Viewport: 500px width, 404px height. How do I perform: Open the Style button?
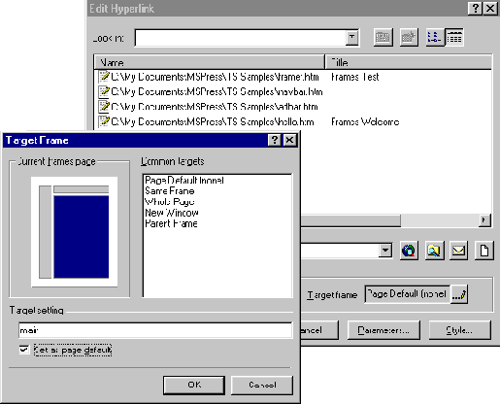click(x=460, y=330)
